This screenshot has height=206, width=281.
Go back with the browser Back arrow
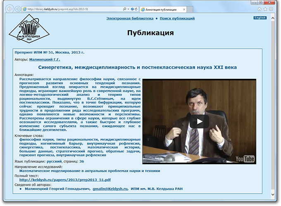(x=10, y=9)
